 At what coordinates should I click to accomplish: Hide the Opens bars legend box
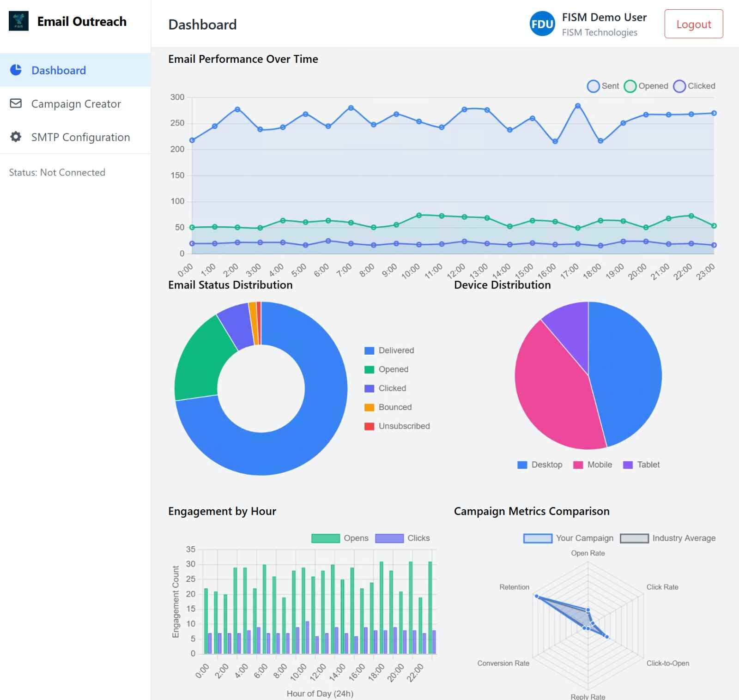tap(326, 538)
